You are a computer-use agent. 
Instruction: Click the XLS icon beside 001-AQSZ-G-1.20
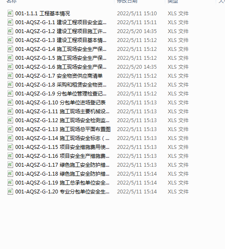(x=10, y=191)
